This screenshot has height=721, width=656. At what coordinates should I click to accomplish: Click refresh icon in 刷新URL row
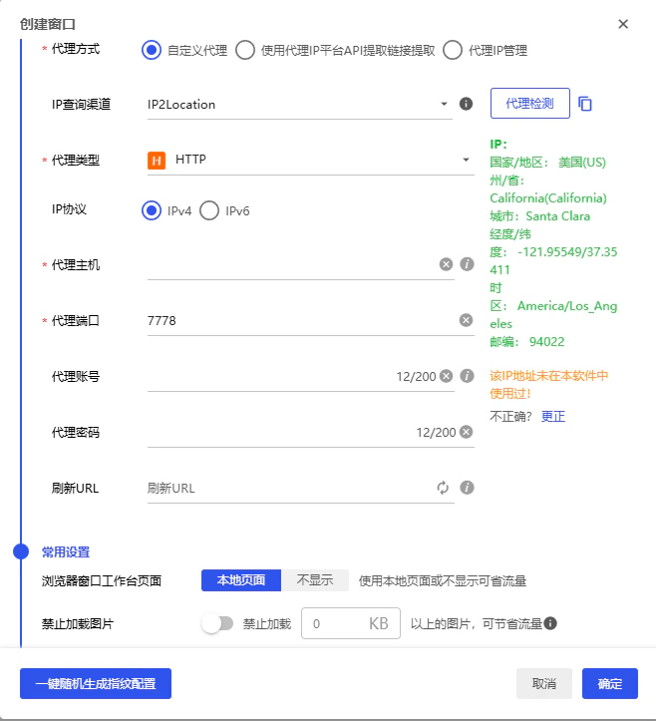coord(443,488)
